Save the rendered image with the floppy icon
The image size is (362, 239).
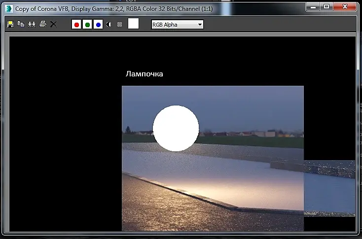click(10, 24)
